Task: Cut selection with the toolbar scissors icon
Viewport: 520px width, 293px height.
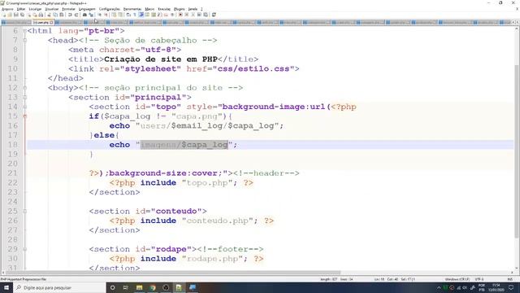Action: pyautogui.click(x=49, y=15)
